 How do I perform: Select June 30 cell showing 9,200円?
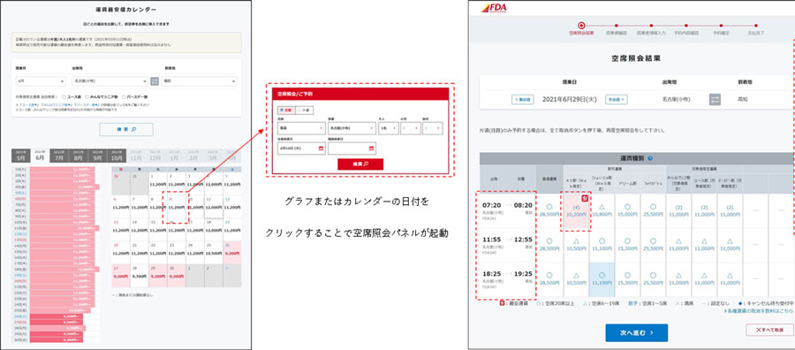click(x=177, y=276)
